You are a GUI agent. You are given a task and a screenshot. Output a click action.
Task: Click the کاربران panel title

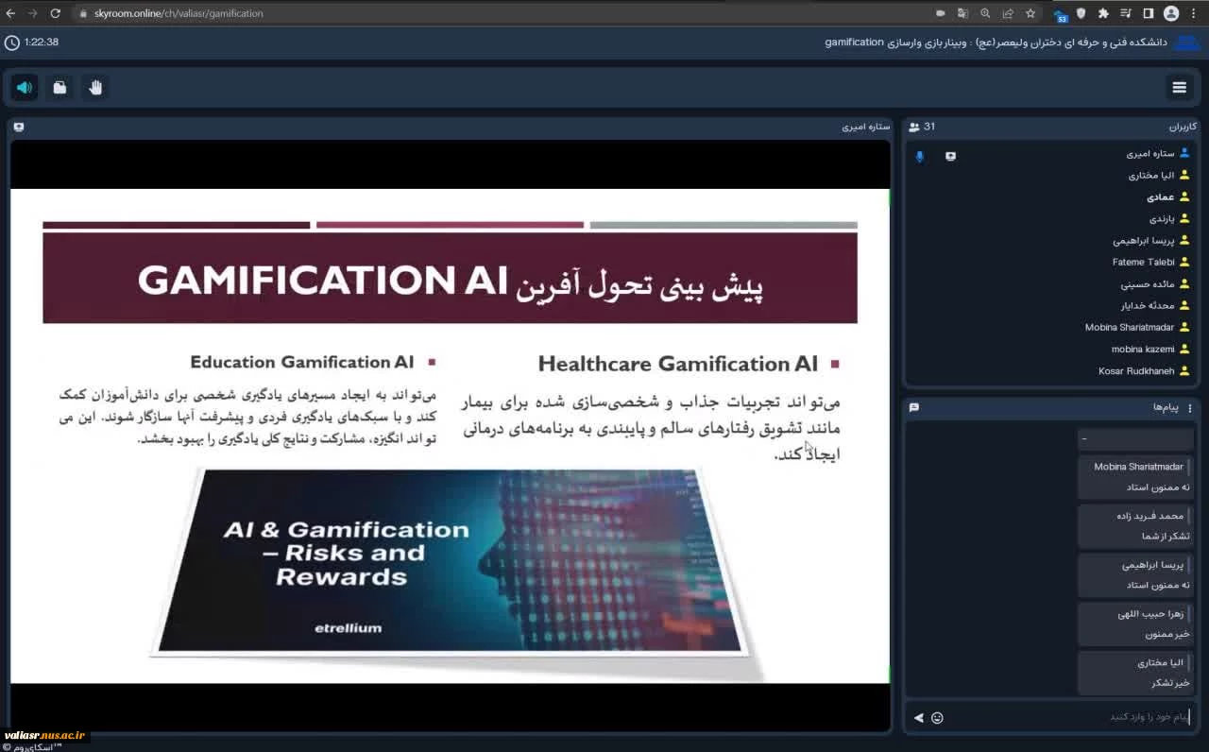pyautogui.click(x=1183, y=127)
